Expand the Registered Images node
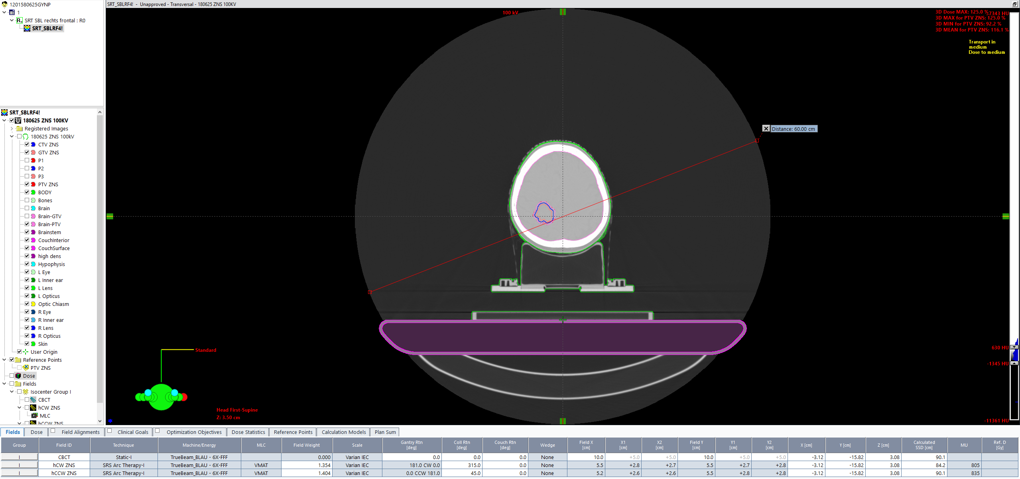The width and height of the screenshot is (1020, 479). click(12, 128)
